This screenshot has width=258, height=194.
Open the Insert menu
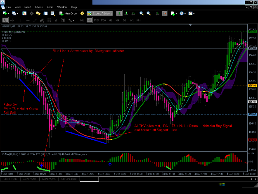point(28,7)
